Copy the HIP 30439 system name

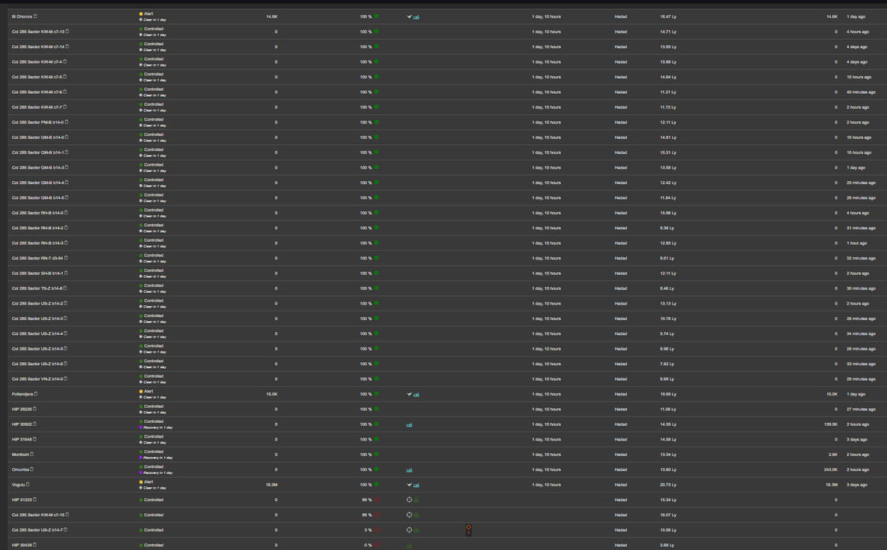point(35,545)
